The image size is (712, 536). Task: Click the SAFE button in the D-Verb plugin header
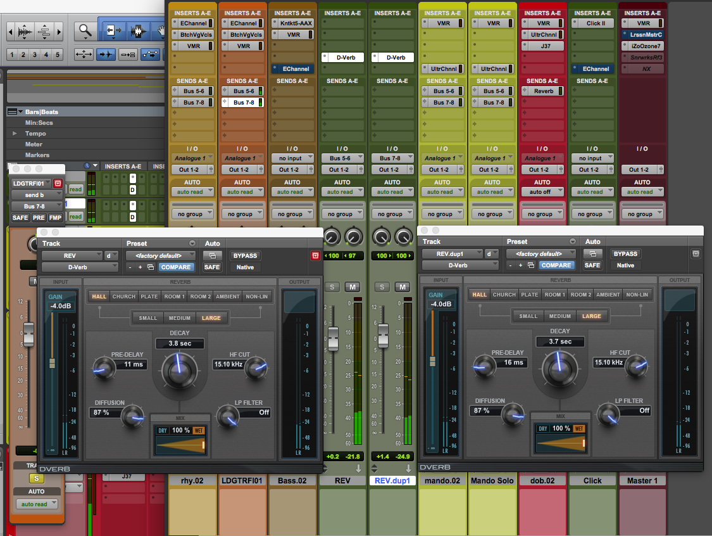click(x=214, y=267)
